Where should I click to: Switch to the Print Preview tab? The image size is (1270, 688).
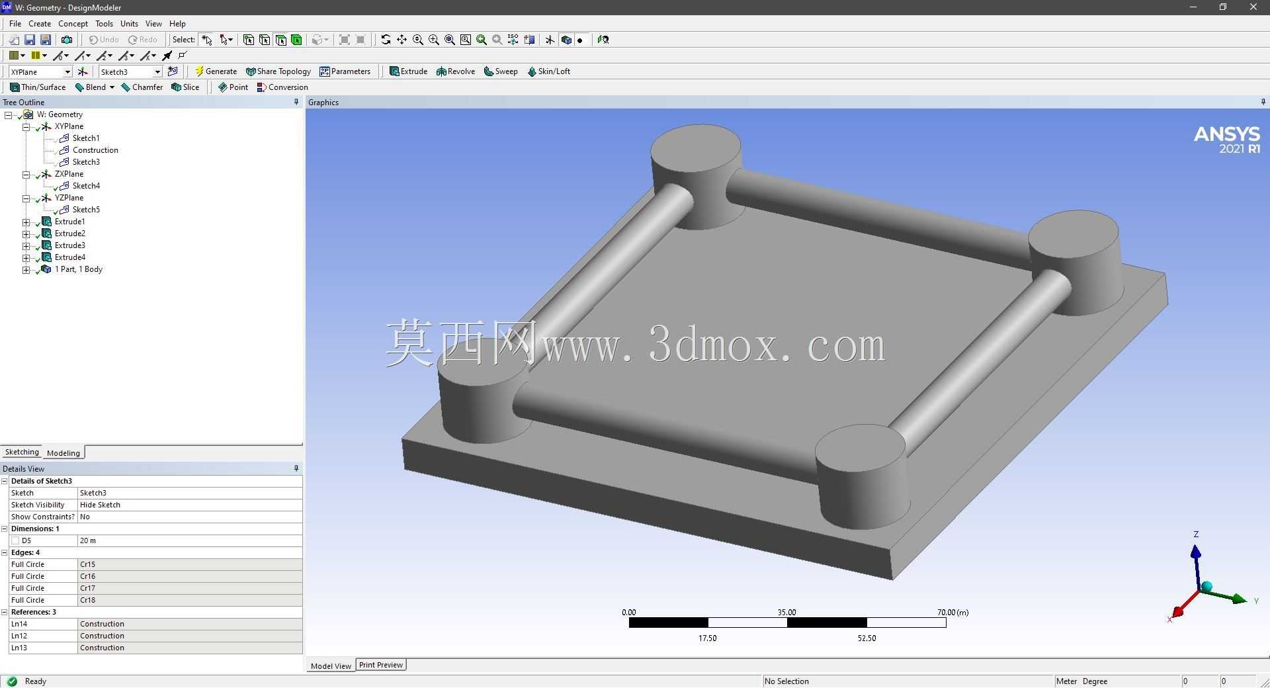381,665
